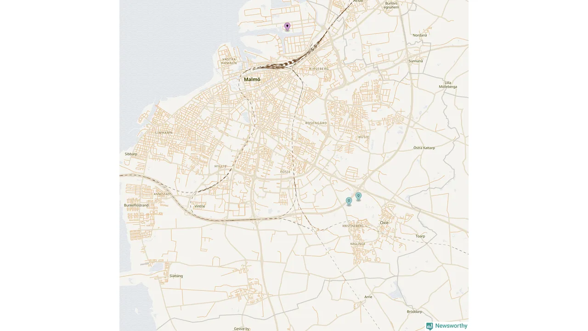The width and height of the screenshot is (588, 331).
Task: Click the Slättäng label
Action: (x=176, y=276)
